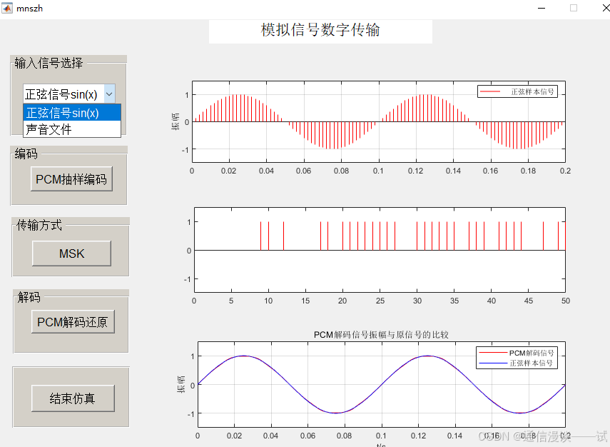
Task: Click the 输入信号选择 panel label
Action: (49, 63)
